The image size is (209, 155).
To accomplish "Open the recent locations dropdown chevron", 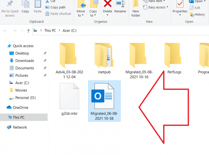I will coord(22,31).
